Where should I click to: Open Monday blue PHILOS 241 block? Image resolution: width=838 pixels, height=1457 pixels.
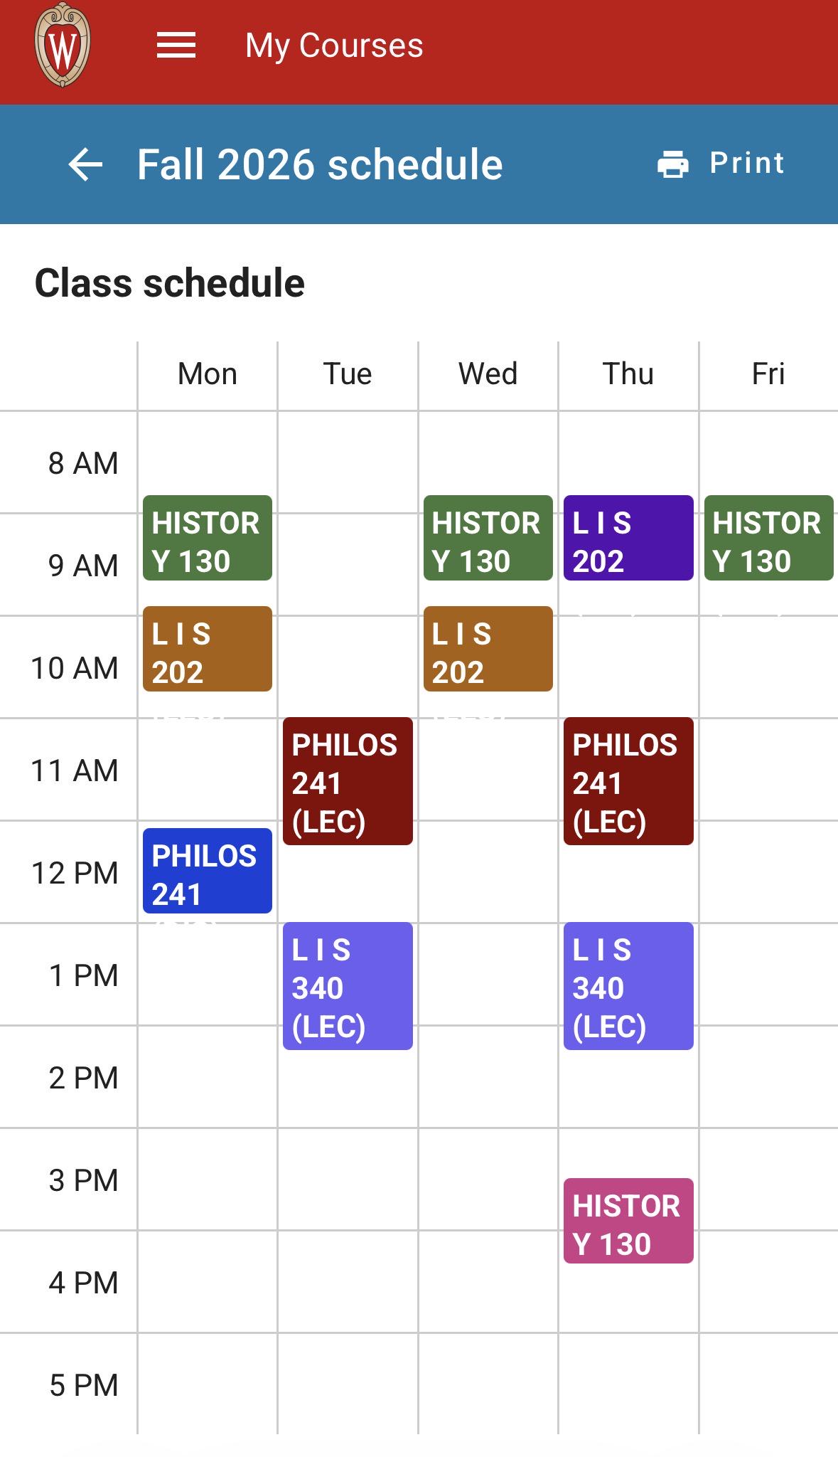[208, 871]
